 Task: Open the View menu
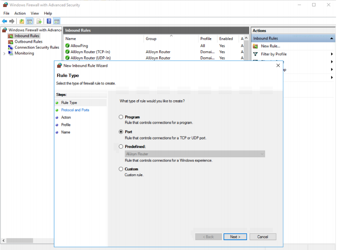(34, 13)
